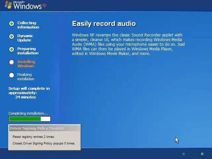Click the green Collecting information step indicator
The width and height of the screenshot is (212, 159).
tap(12, 24)
